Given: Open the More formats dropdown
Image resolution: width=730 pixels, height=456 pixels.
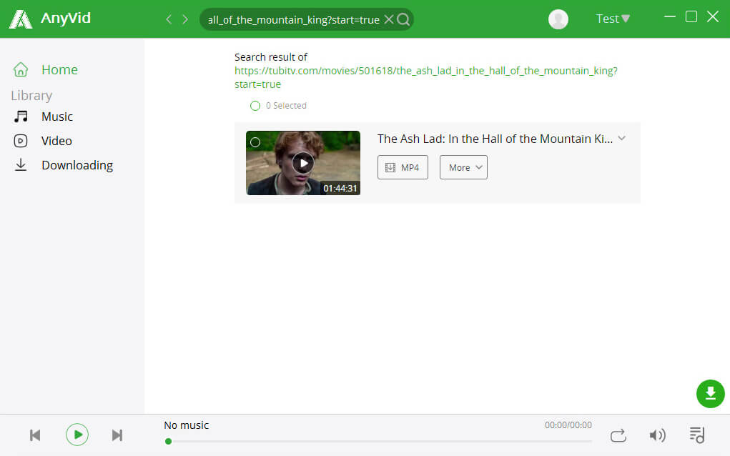Looking at the screenshot, I should click(463, 167).
